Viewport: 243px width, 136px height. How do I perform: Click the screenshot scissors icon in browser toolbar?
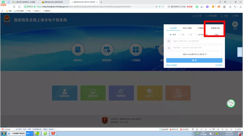click(x=201, y=7)
